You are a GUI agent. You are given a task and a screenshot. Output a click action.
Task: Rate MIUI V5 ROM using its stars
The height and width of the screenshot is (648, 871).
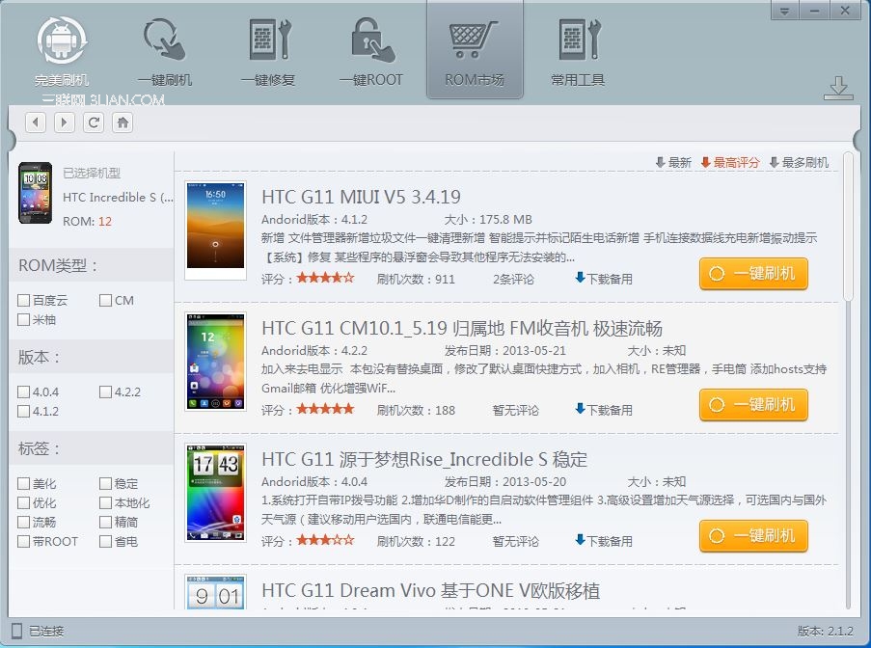click(325, 278)
